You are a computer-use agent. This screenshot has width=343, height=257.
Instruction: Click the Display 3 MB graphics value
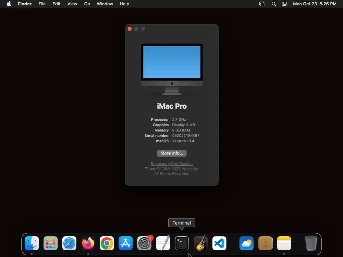click(x=184, y=125)
